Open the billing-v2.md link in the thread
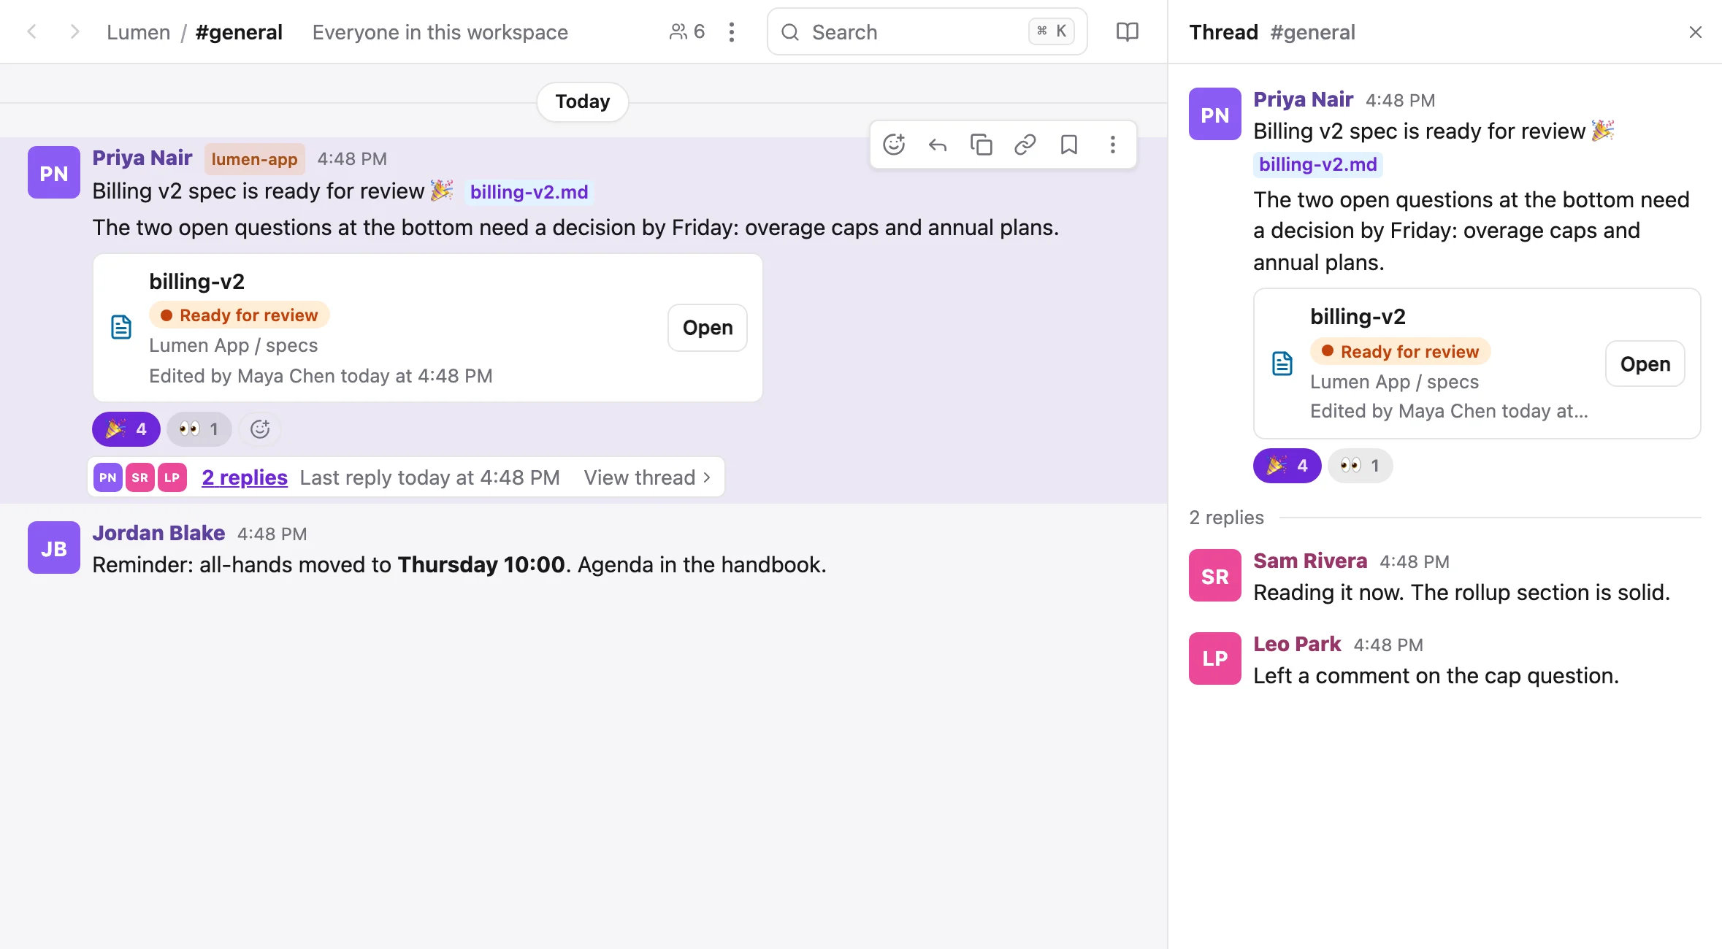This screenshot has width=1722, height=949. coord(1318,164)
